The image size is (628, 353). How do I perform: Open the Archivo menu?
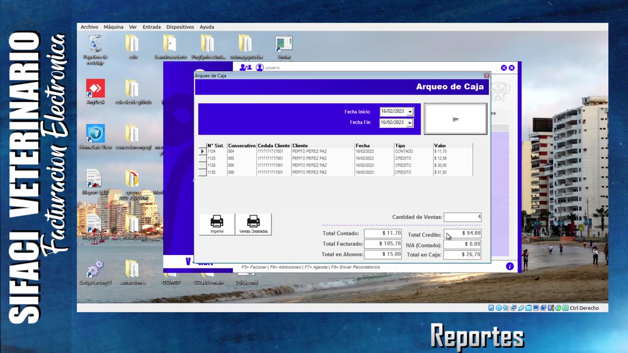click(x=89, y=27)
